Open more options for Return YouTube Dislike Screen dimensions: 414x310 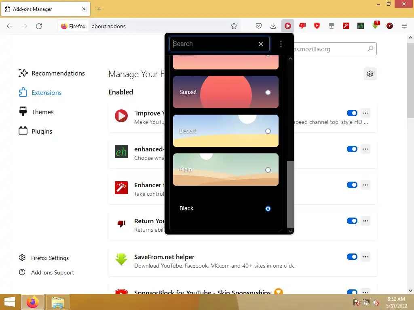coord(365,221)
